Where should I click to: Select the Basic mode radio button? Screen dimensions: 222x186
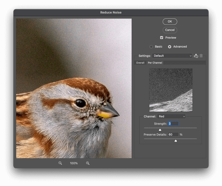click(151, 47)
